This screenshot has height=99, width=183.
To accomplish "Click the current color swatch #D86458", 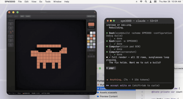I will pos(91,24).
